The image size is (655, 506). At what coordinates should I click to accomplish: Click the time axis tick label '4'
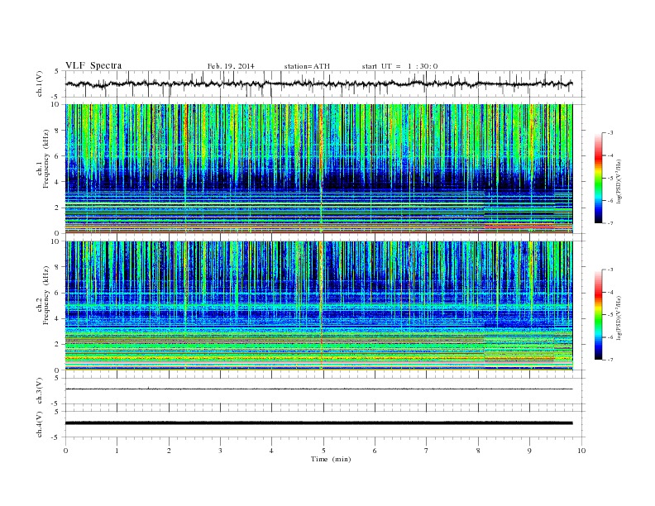[271, 451]
